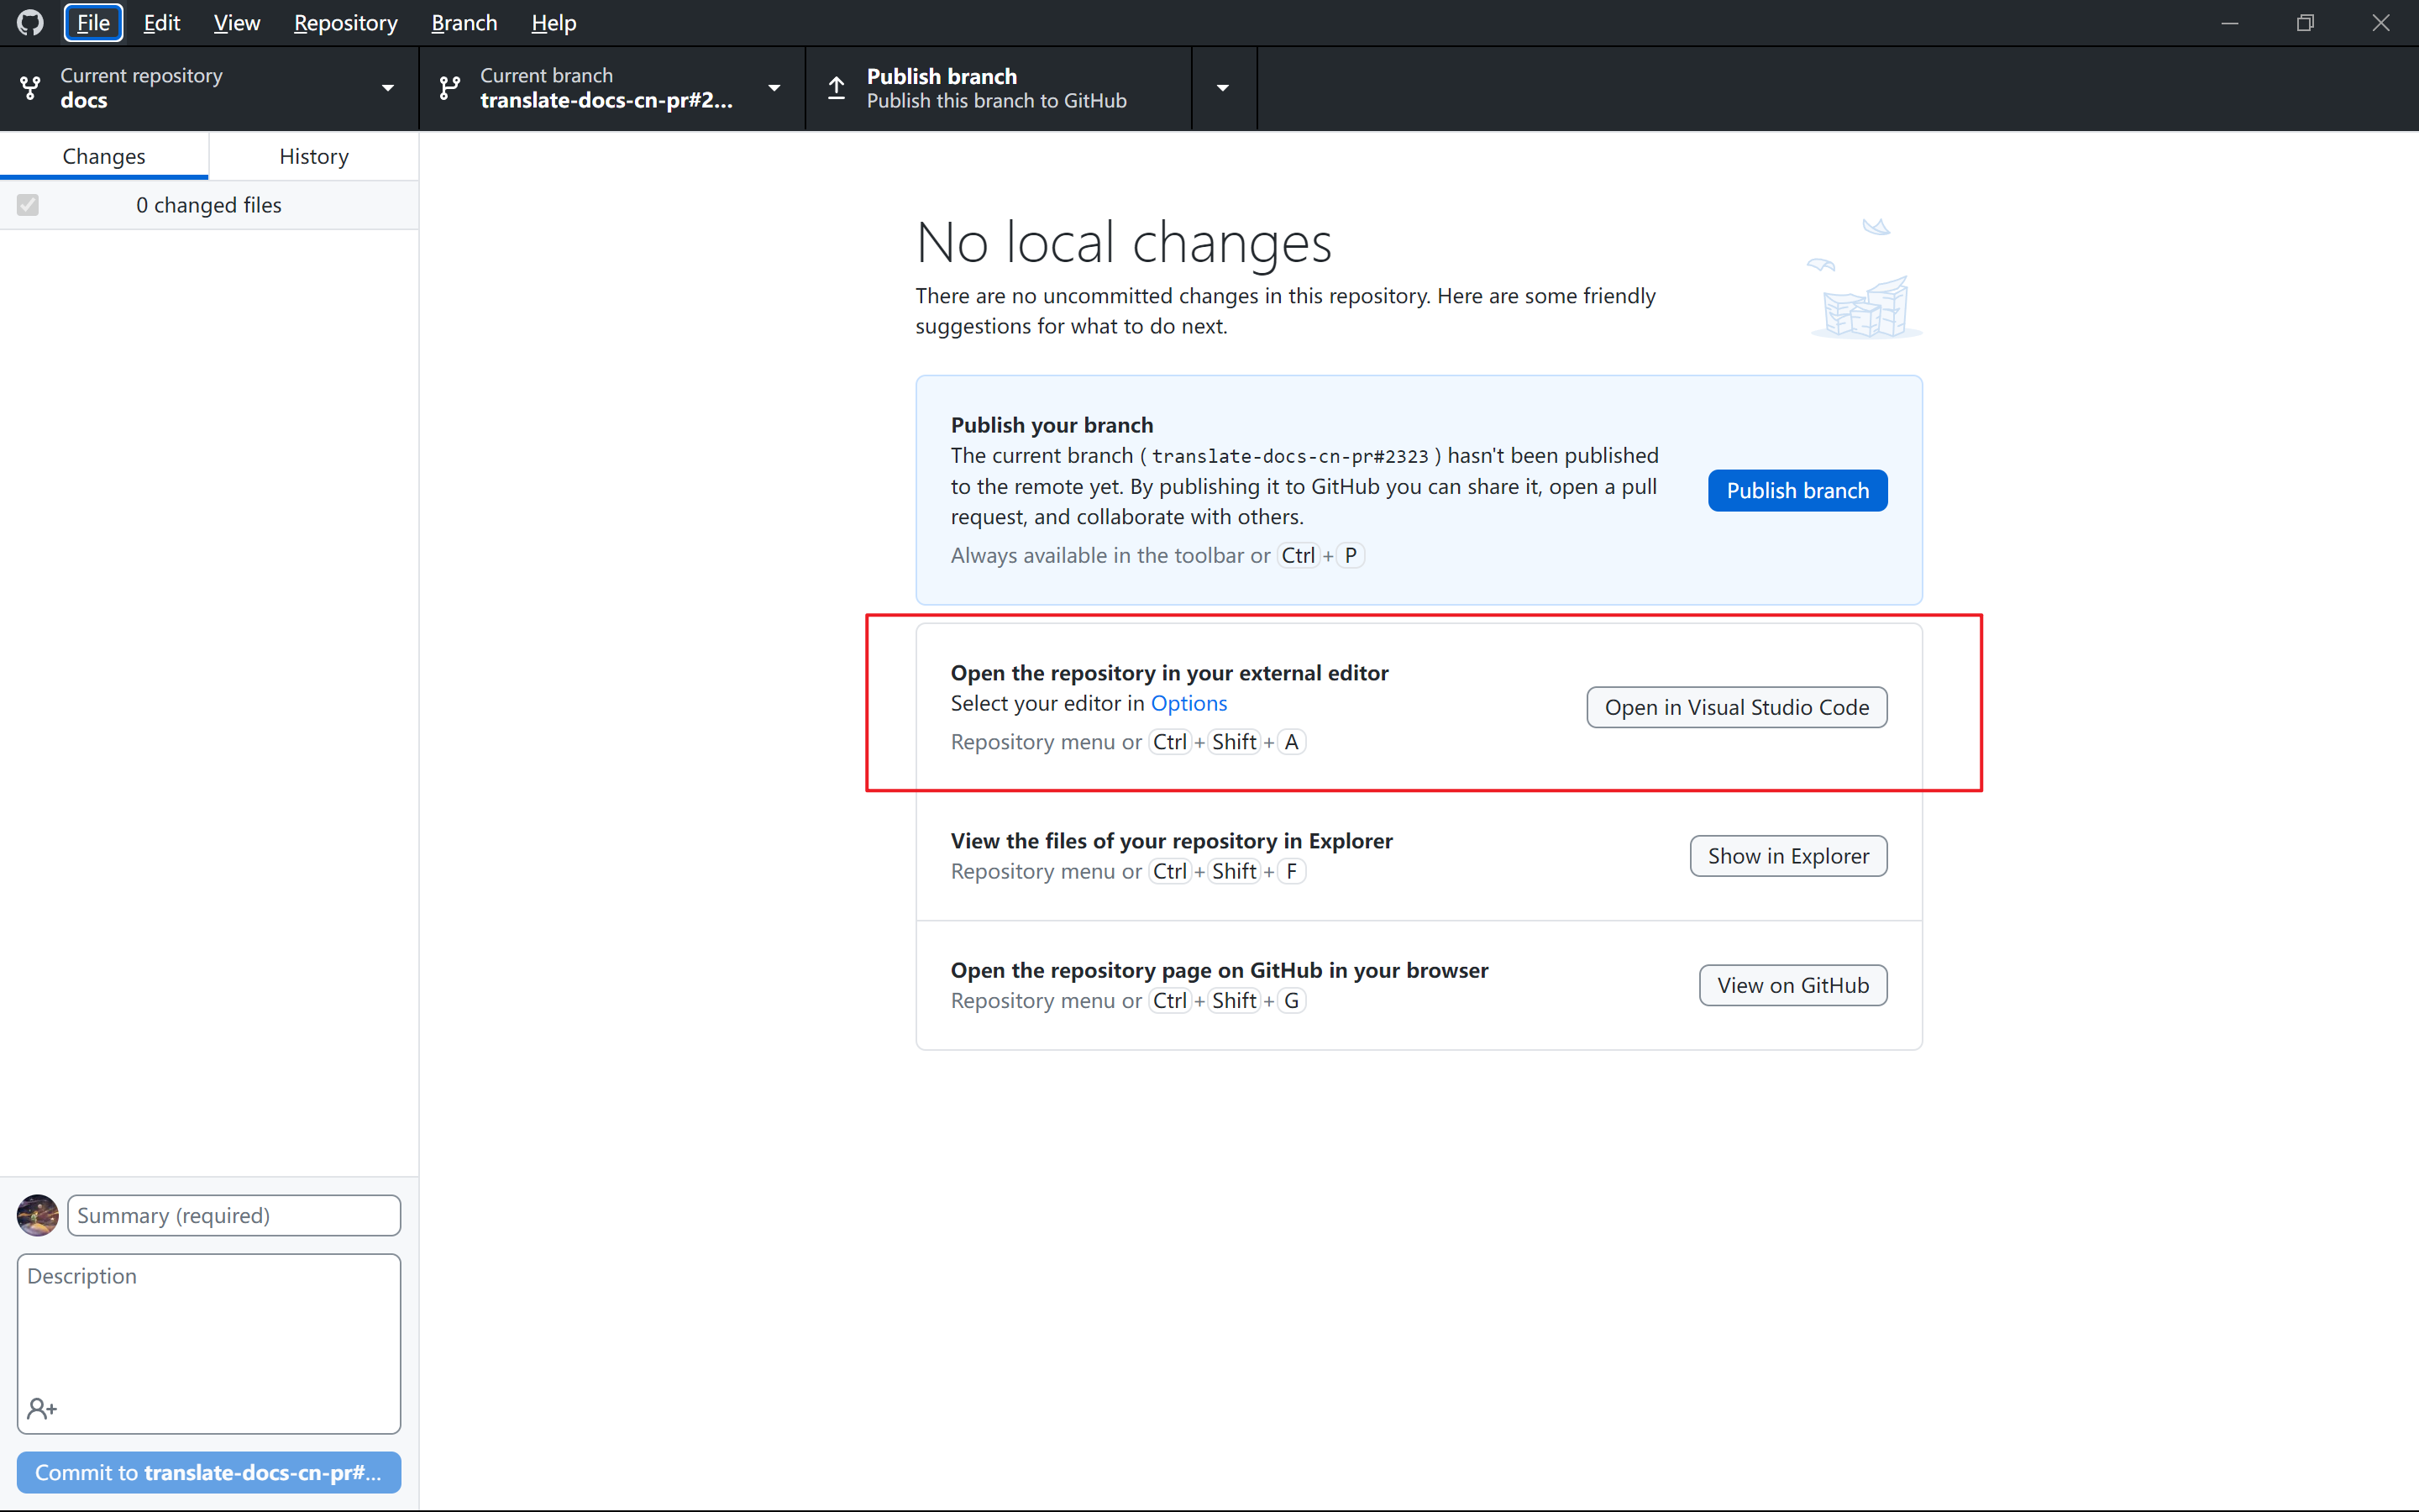This screenshot has width=2419, height=1512.
Task: Click the blue Publish branch button
Action: [x=1797, y=490]
